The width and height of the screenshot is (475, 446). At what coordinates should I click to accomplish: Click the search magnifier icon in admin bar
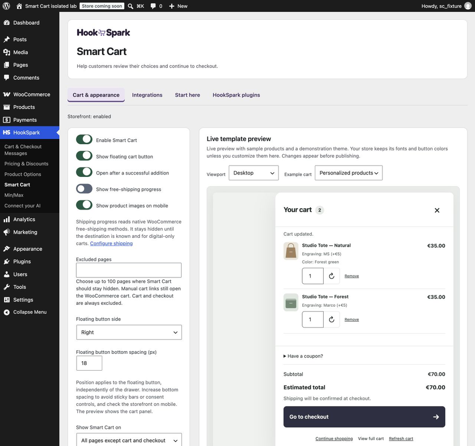click(x=131, y=6)
